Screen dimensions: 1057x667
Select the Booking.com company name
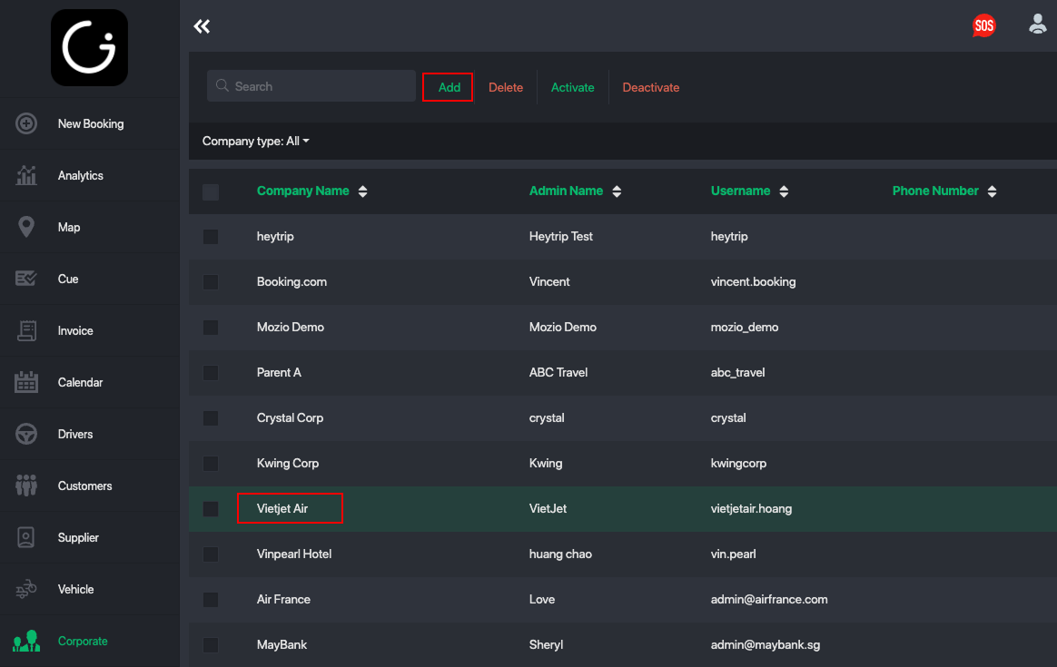tap(291, 281)
